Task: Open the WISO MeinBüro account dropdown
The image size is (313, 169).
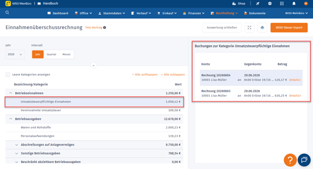Action: pyautogui.click(x=297, y=13)
